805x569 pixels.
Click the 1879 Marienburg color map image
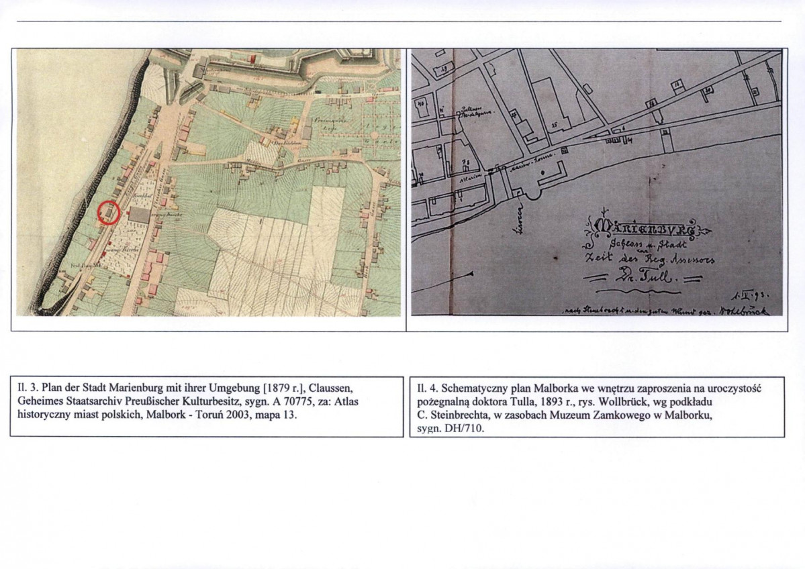tap(208, 183)
